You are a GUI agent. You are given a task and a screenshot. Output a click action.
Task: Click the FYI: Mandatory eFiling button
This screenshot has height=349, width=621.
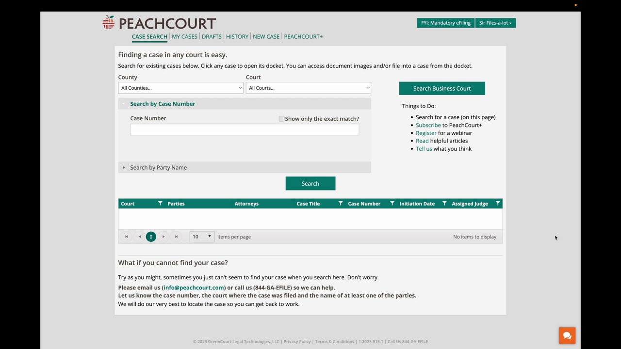click(x=446, y=23)
